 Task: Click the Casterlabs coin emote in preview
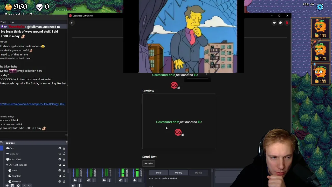[178, 132]
